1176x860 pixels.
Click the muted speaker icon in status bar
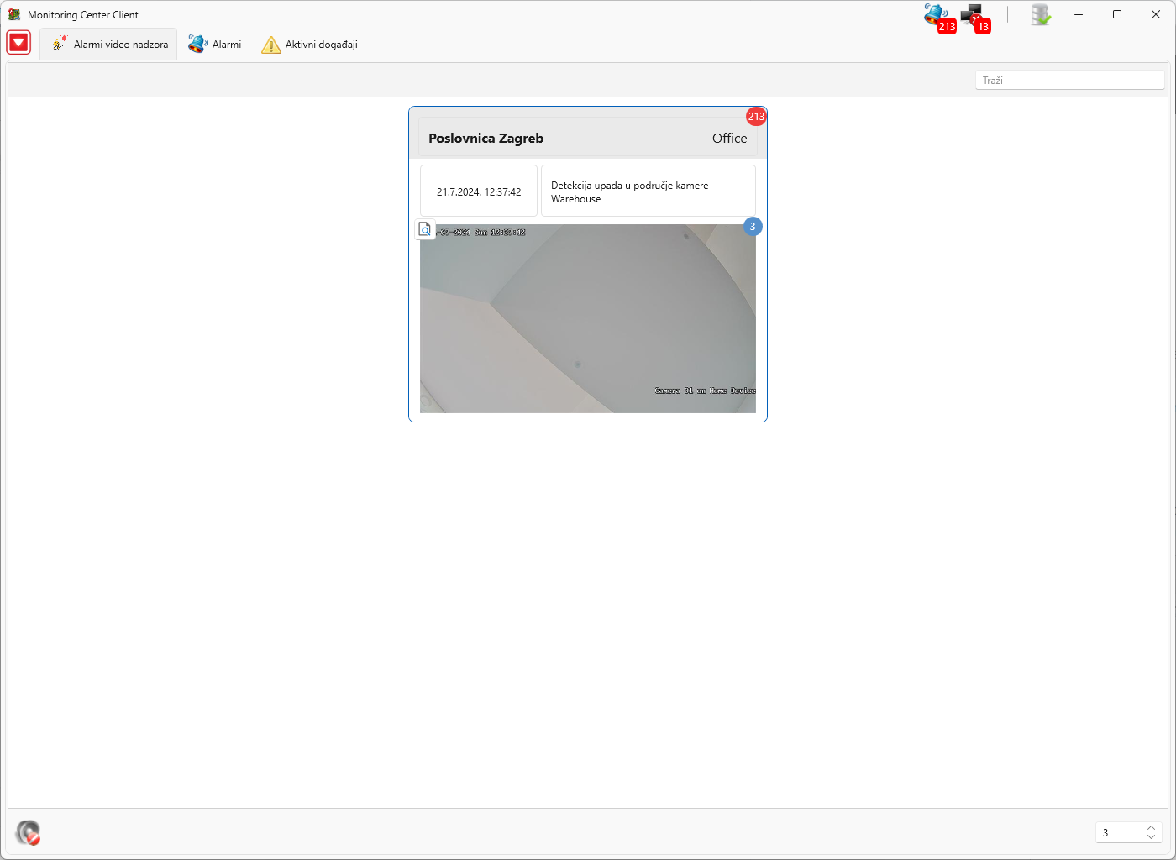(x=29, y=832)
